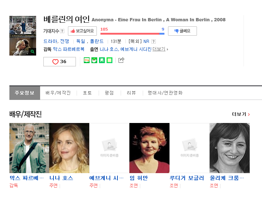Toggle thumbs-down 글쎄요 button
Viewport: 262px width, 198px height.
point(182,31)
